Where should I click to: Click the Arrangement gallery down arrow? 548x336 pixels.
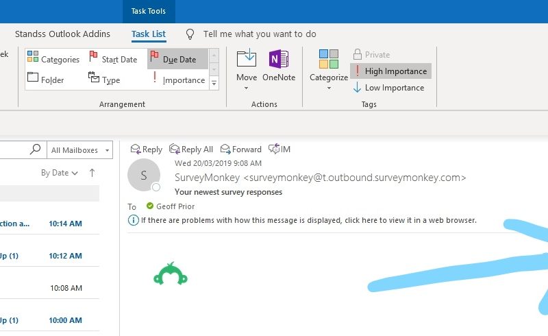214,69
